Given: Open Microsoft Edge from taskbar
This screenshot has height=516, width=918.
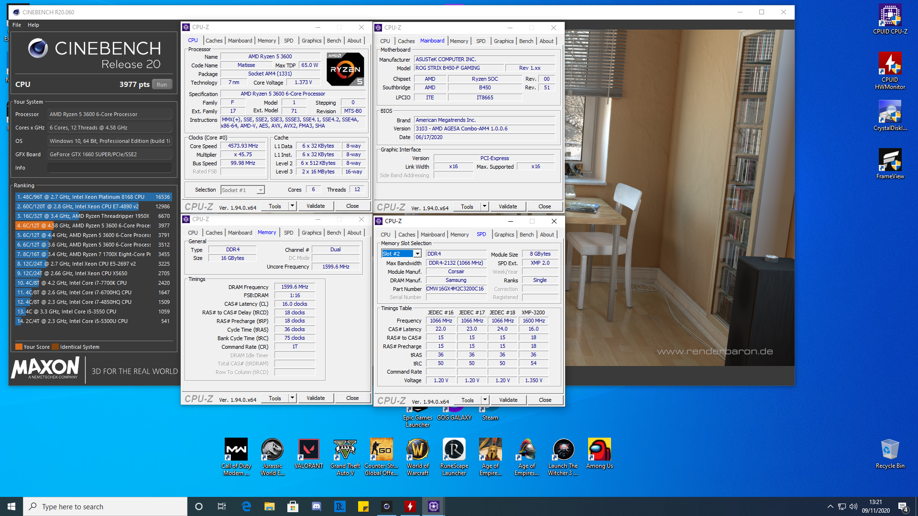Looking at the screenshot, I should (x=246, y=506).
